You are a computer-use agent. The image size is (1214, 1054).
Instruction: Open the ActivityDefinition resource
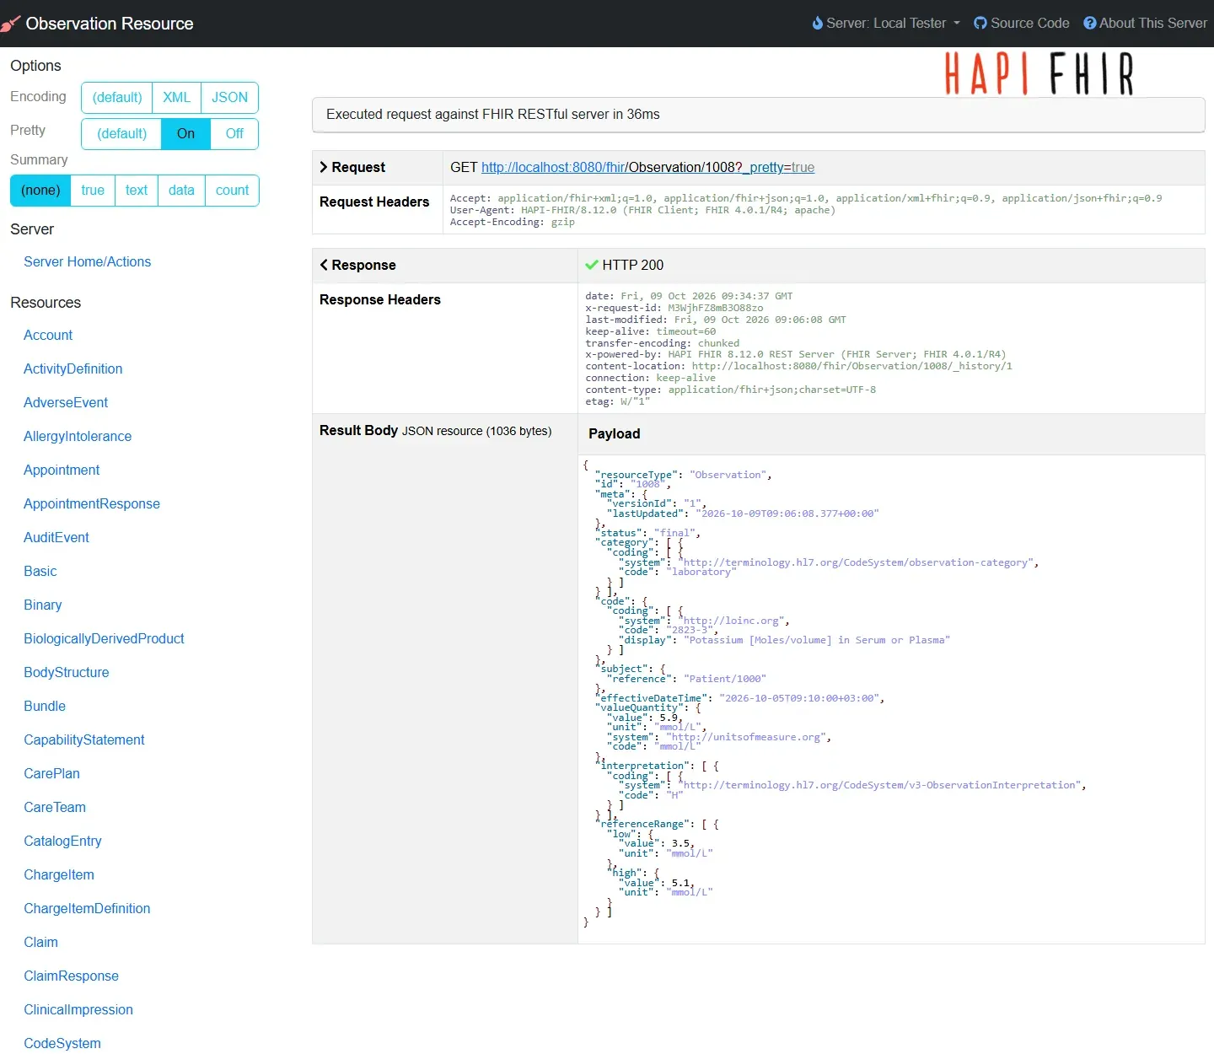click(73, 369)
